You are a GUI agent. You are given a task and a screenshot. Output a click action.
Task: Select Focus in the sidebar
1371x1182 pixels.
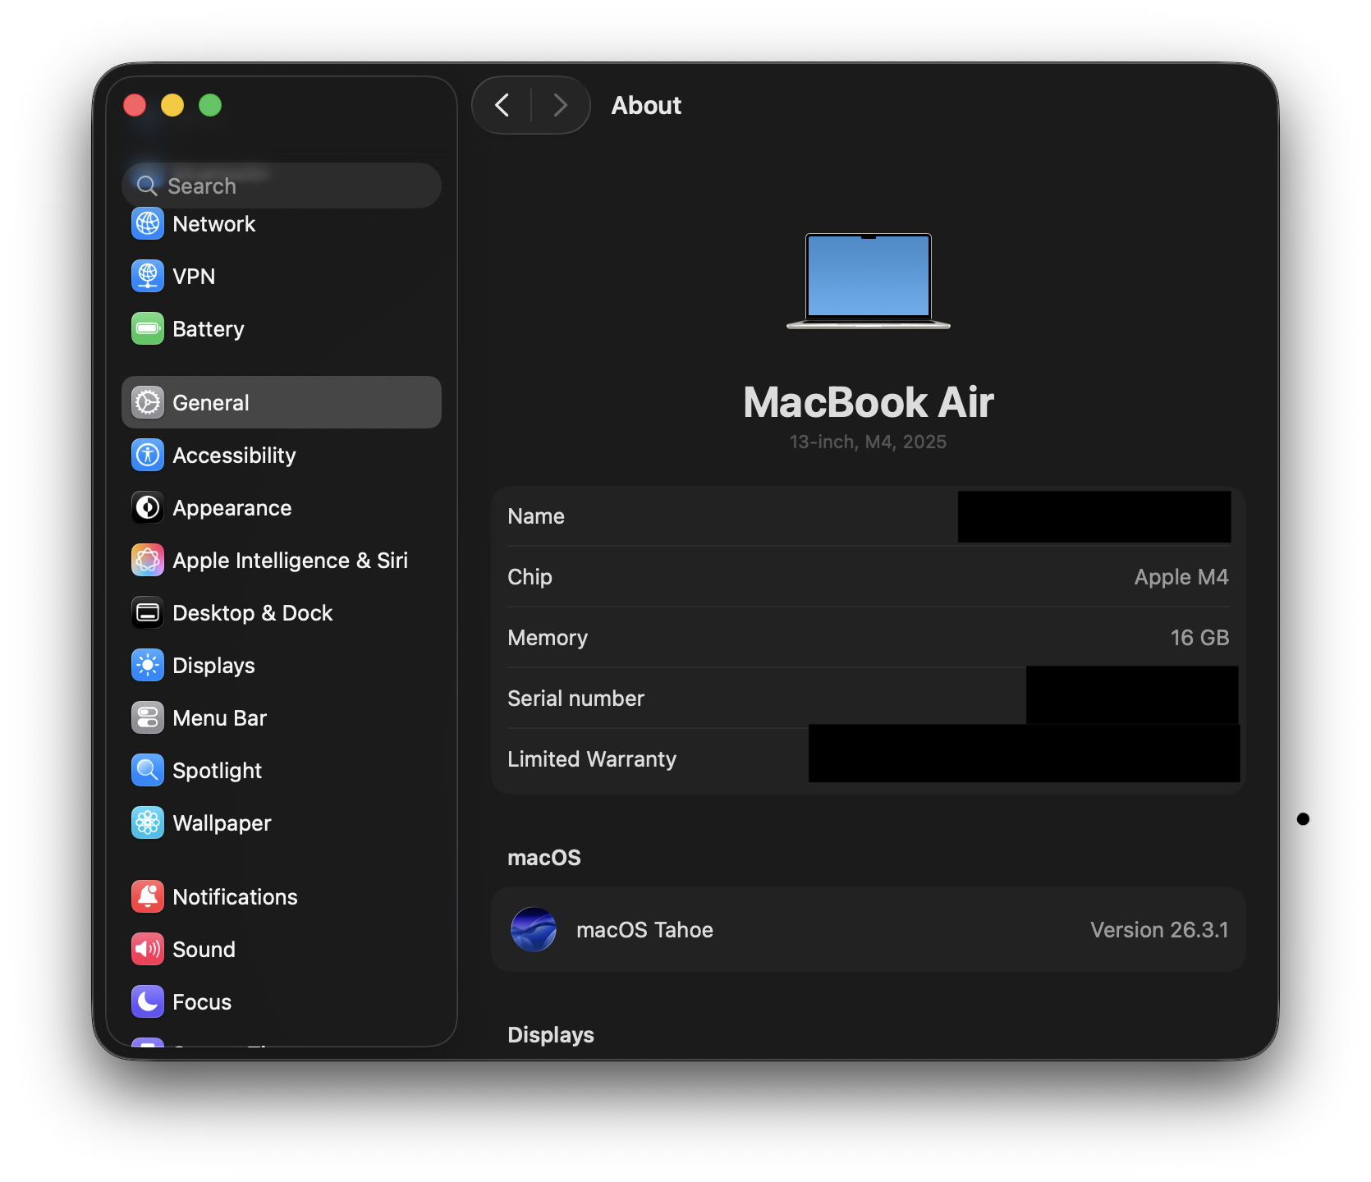pyautogui.click(x=282, y=1001)
